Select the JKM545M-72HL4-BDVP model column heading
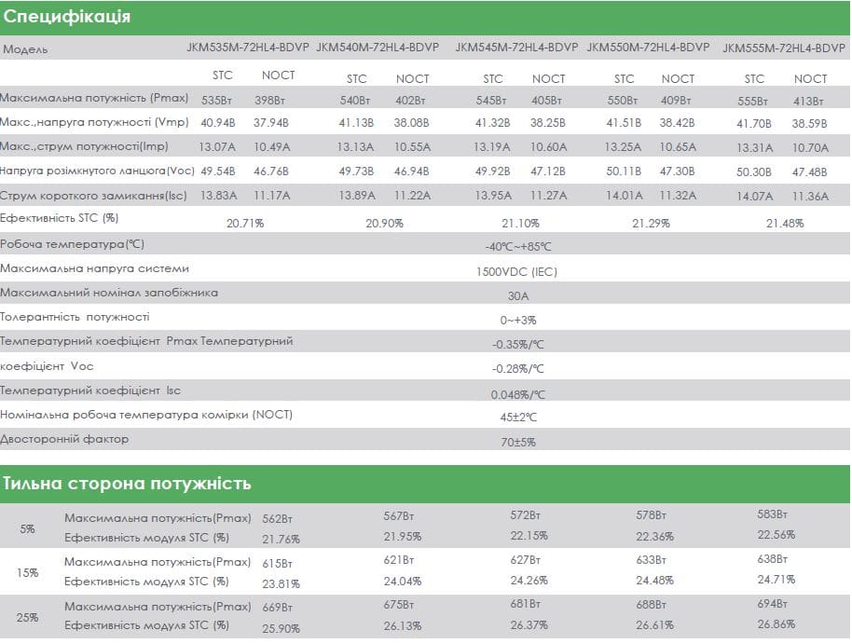The width and height of the screenshot is (852, 644). 516,48
